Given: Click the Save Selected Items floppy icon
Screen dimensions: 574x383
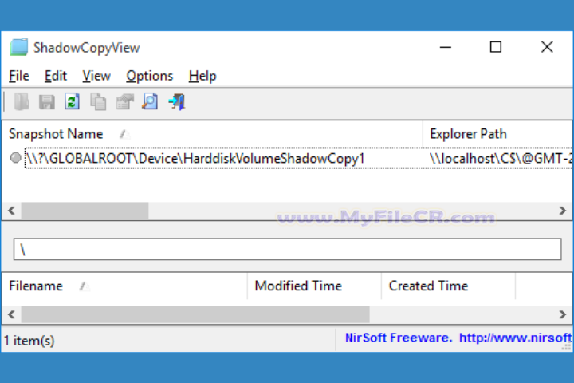Looking at the screenshot, I should point(47,102).
